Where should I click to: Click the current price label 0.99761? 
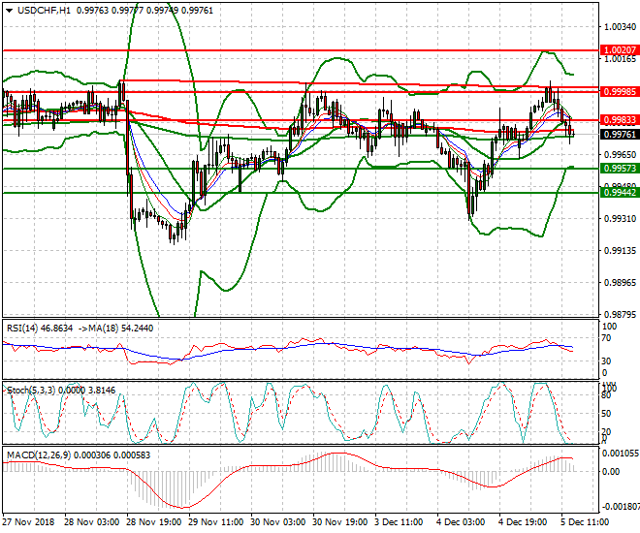620,134
